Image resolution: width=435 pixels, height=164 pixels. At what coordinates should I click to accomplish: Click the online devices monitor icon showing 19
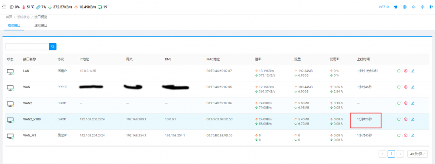coord(100,7)
